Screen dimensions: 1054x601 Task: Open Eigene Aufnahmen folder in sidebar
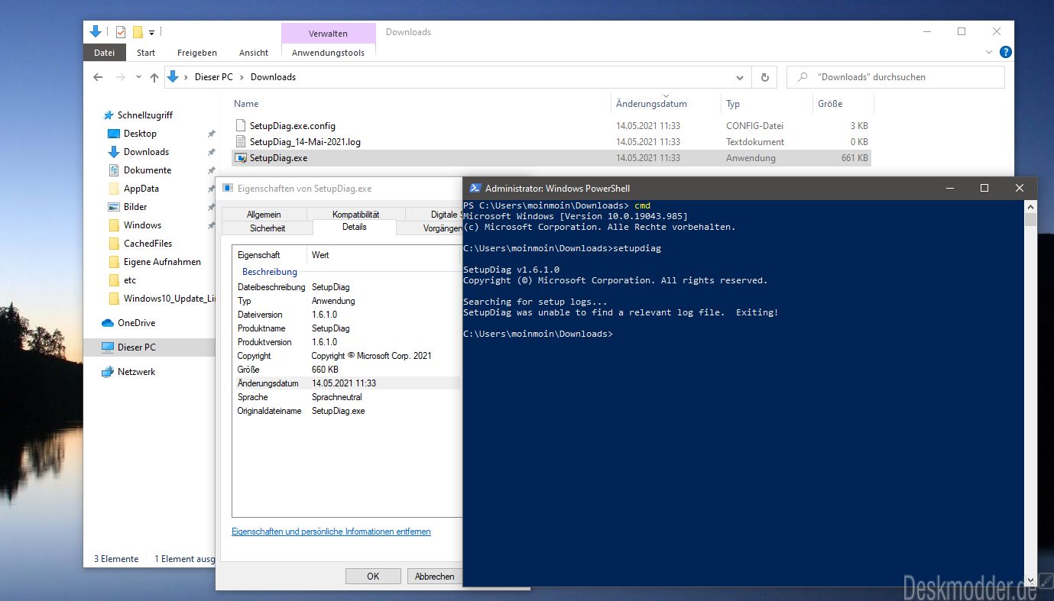click(x=162, y=262)
